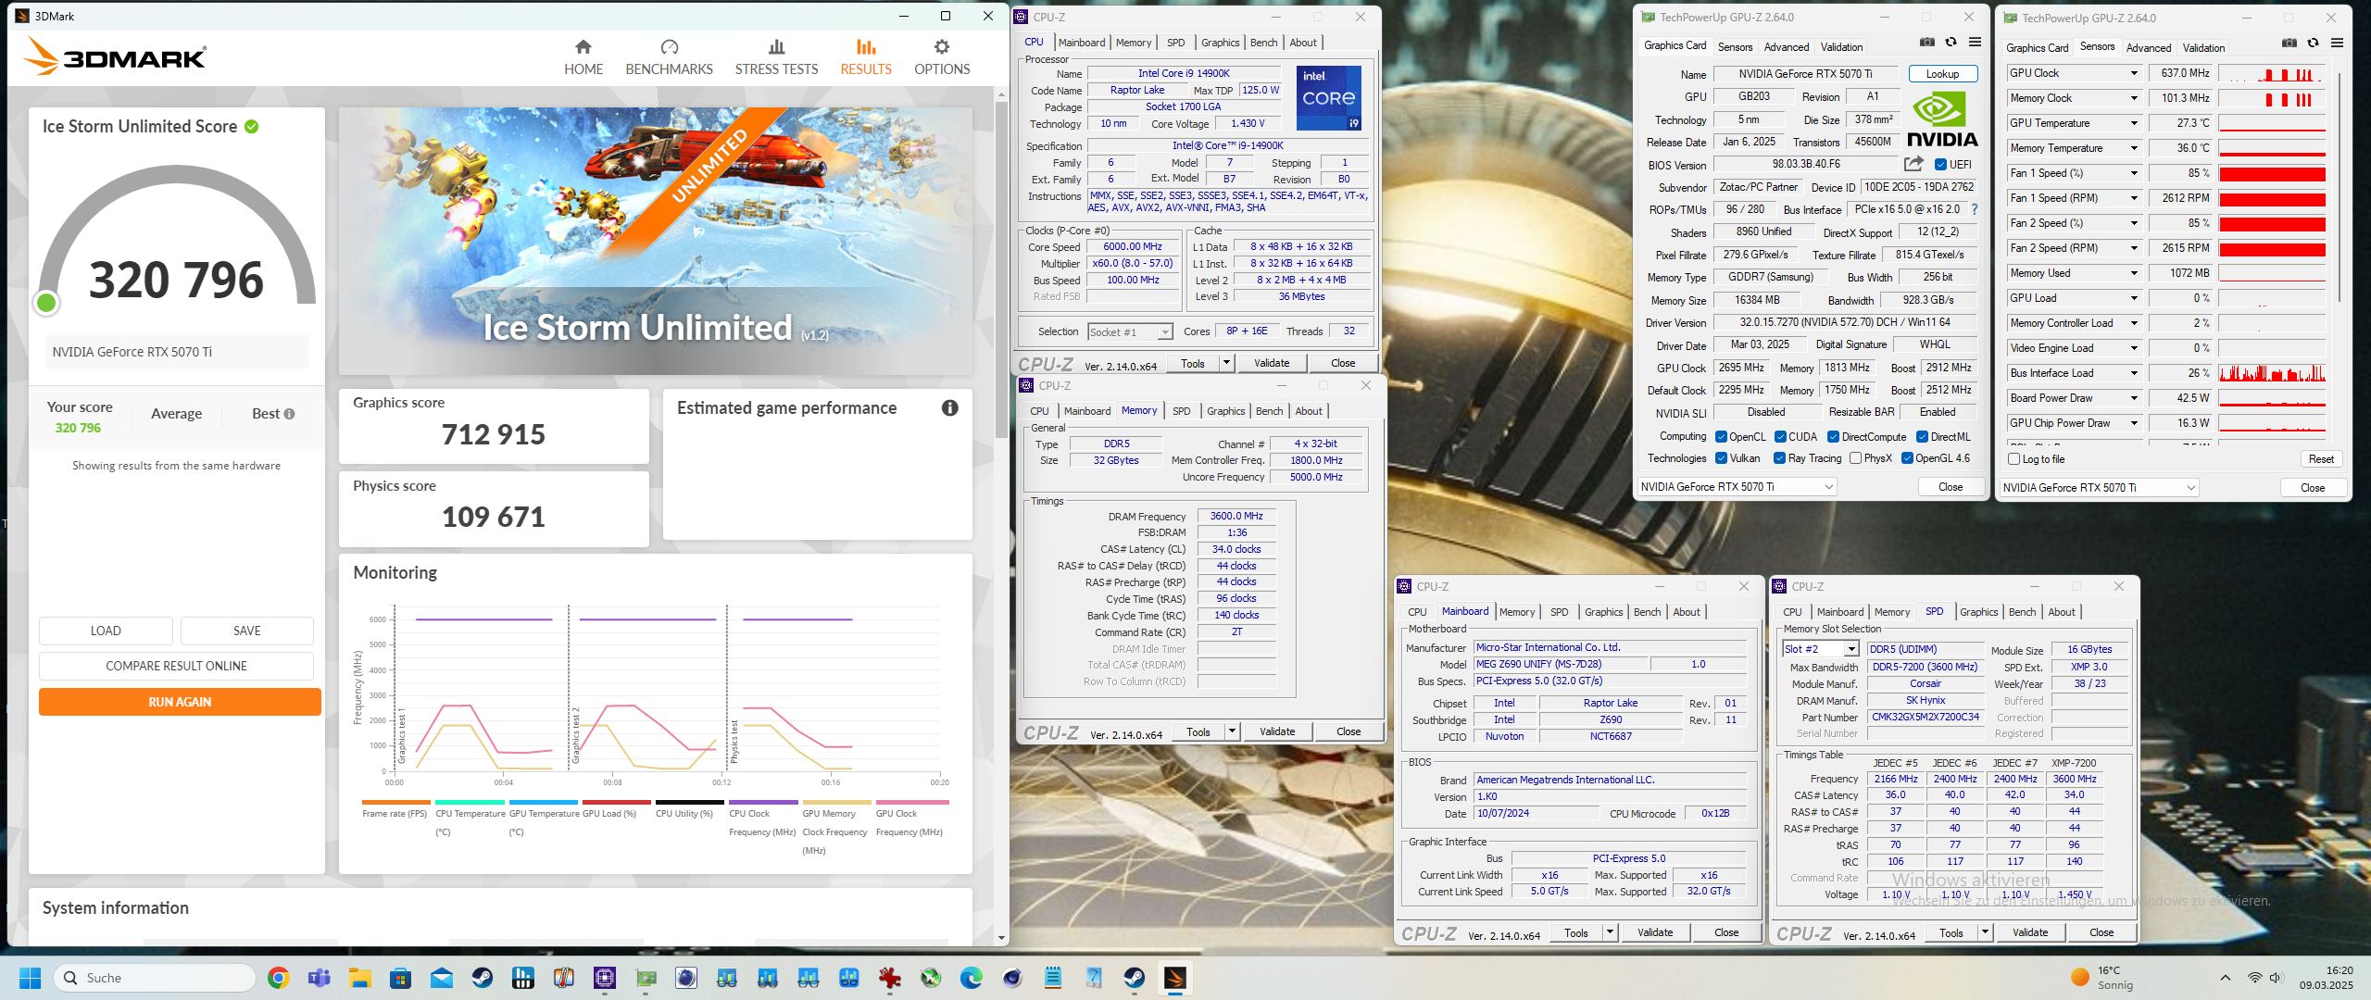Click the GPU Clock sensor graph

point(2271,73)
